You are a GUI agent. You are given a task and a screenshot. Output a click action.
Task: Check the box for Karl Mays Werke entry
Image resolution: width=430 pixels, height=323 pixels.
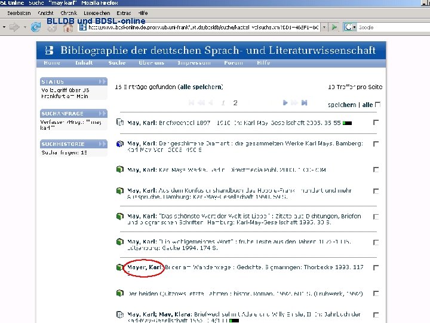point(376,170)
